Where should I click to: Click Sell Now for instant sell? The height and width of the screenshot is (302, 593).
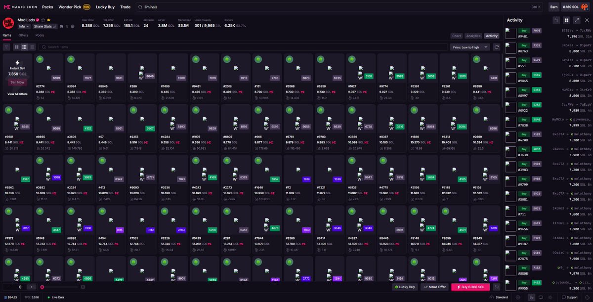pyautogui.click(x=17, y=82)
